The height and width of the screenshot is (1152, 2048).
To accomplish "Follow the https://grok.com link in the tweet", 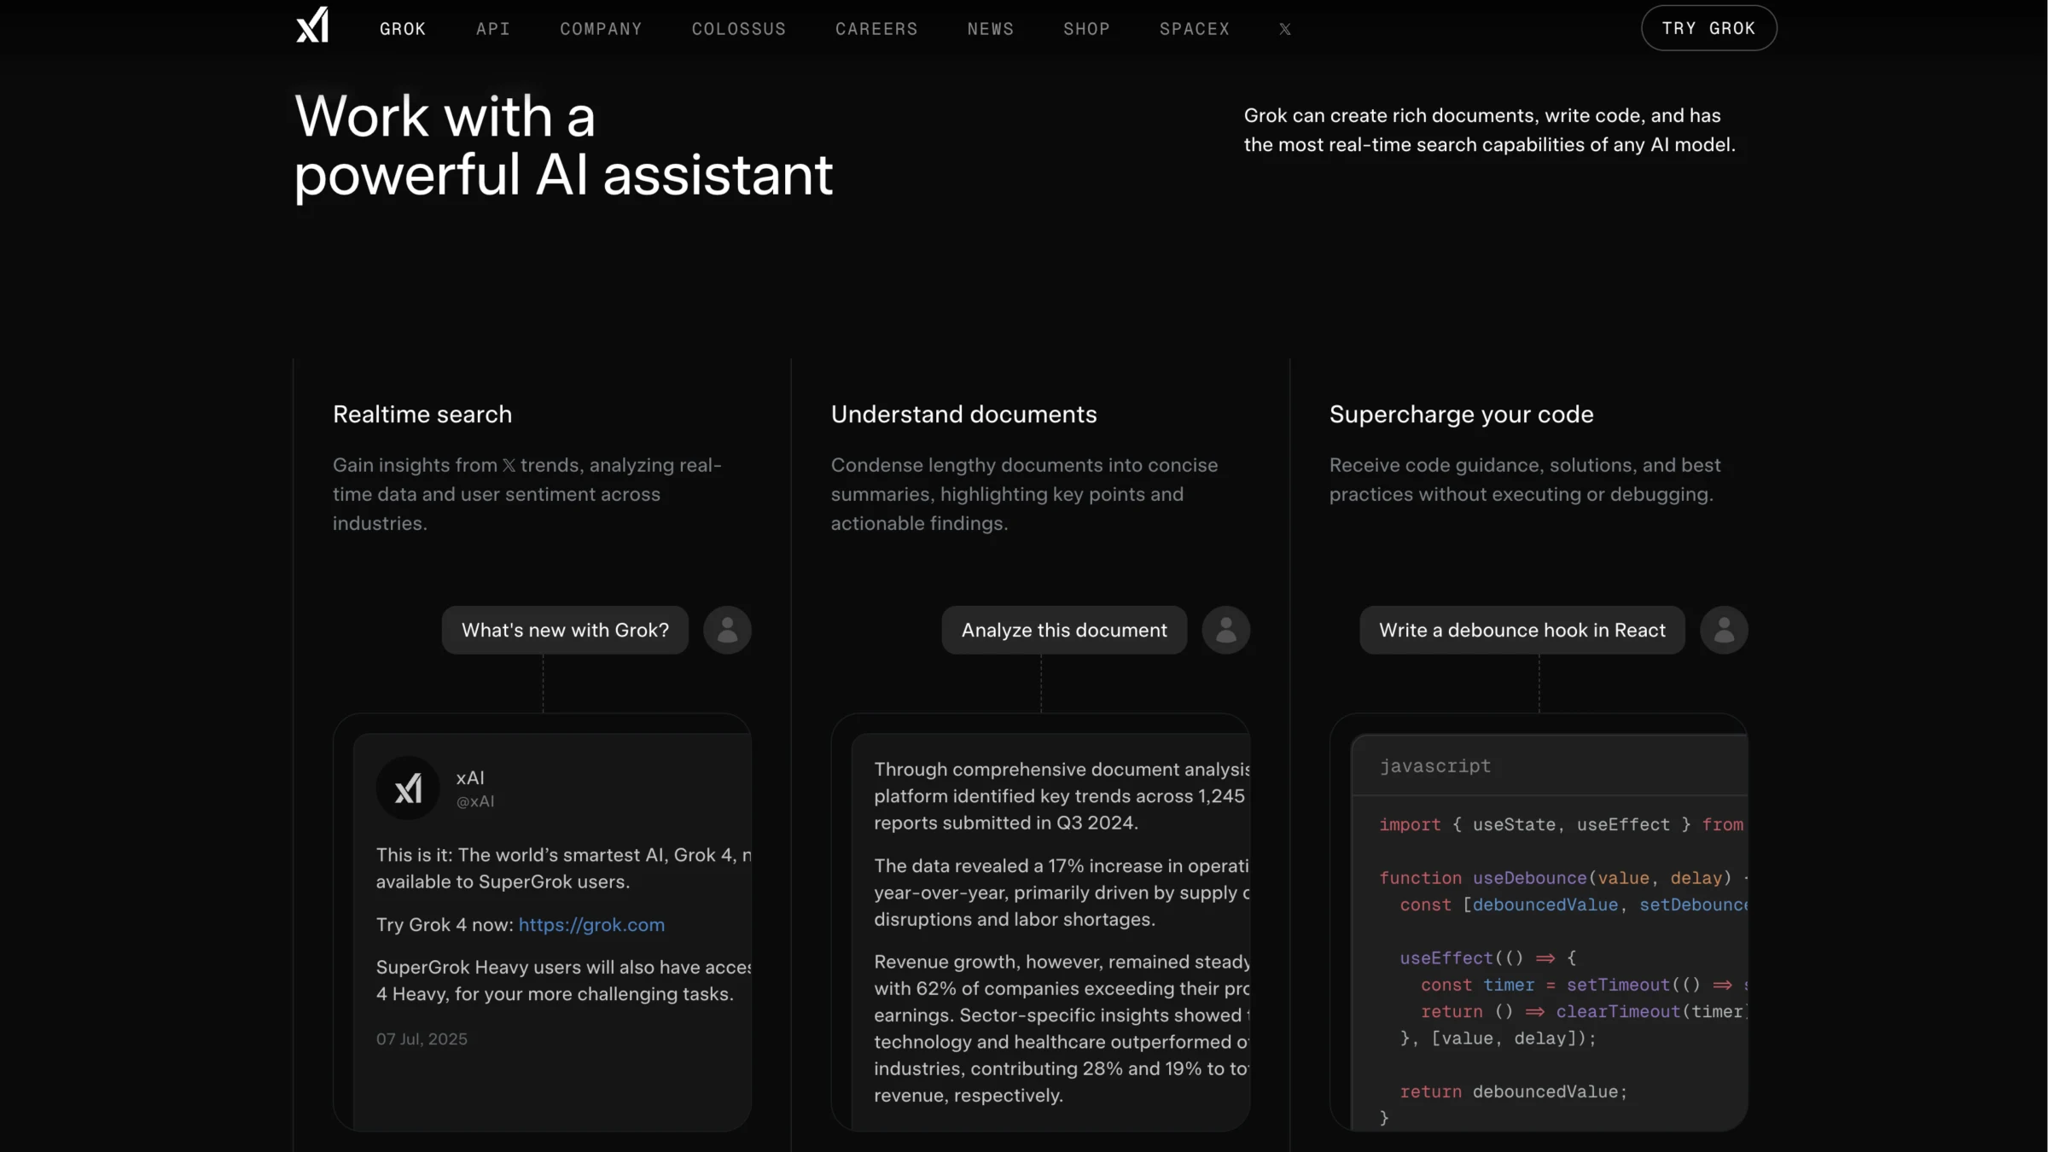I will point(591,925).
